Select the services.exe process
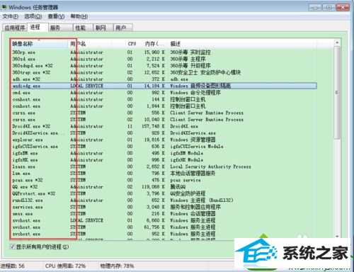Viewport: 354px width, 272px height. point(164,207)
